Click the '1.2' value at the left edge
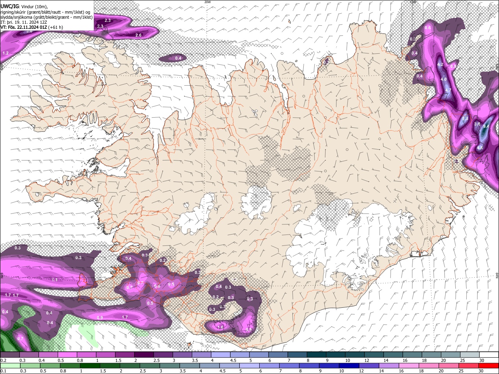 tap(5, 53)
